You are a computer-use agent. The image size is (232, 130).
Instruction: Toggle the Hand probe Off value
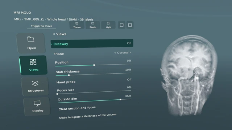pos(129,79)
